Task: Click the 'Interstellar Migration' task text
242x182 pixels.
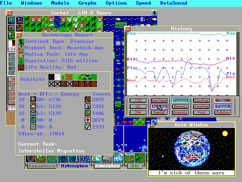Action: coord(51,151)
